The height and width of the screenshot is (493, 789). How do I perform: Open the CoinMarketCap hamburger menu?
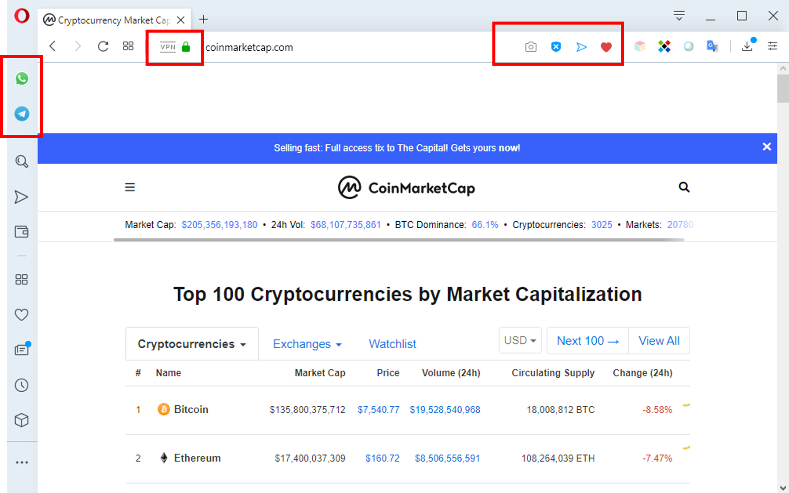(x=130, y=187)
